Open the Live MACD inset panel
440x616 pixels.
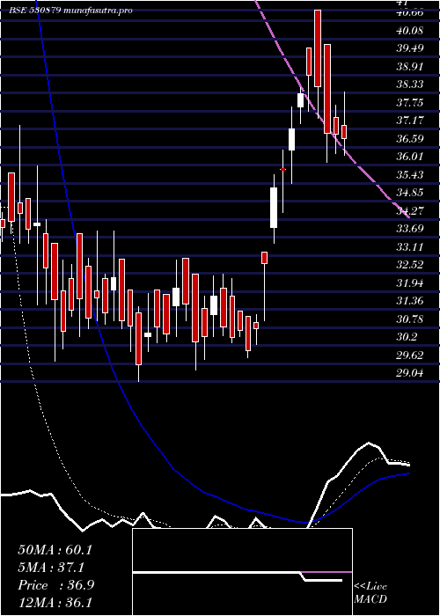242,572
